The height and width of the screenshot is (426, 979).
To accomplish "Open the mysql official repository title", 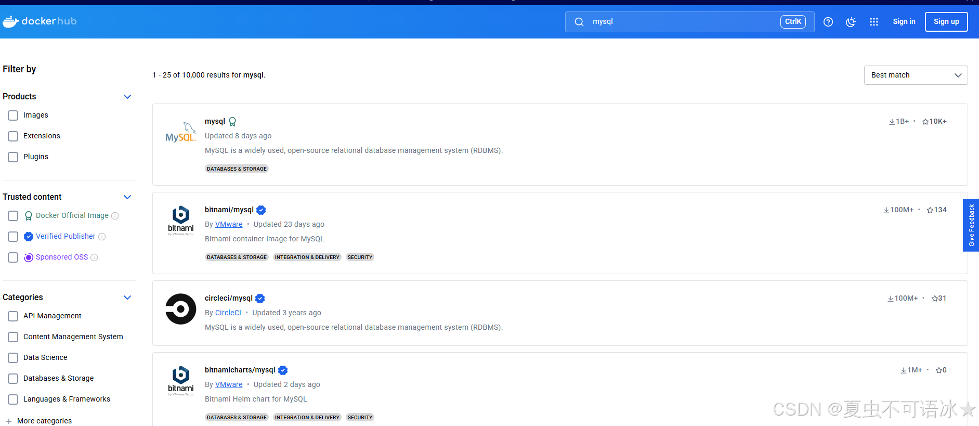I will 215,122.
